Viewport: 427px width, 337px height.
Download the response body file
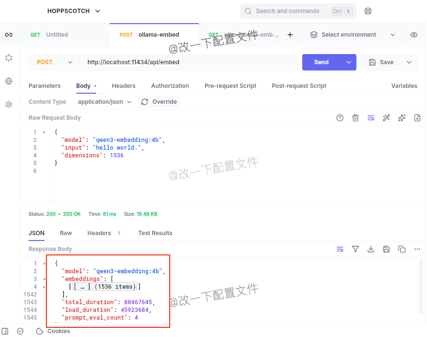tap(371, 249)
